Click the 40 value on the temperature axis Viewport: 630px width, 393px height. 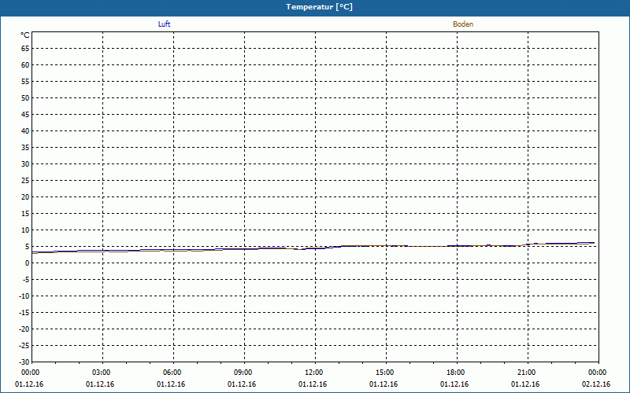click(25, 131)
